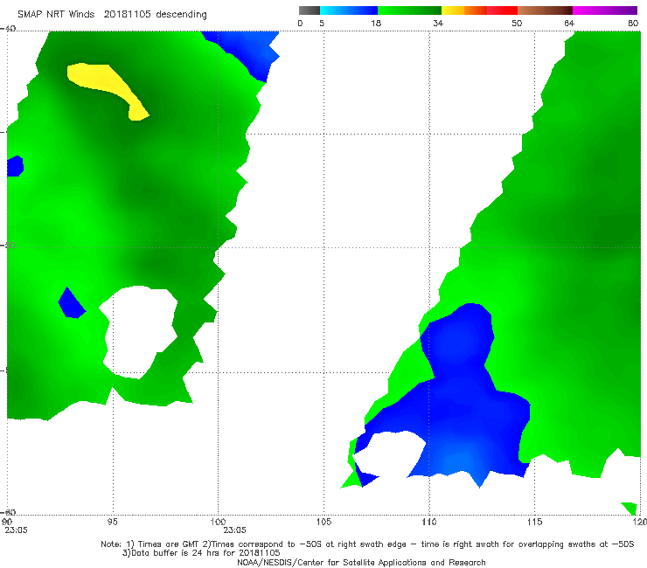Click the color bar label "5"
This screenshot has width=647, height=568.
coord(322,23)
